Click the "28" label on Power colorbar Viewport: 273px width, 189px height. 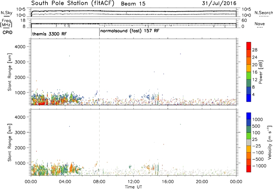(255, 50)
